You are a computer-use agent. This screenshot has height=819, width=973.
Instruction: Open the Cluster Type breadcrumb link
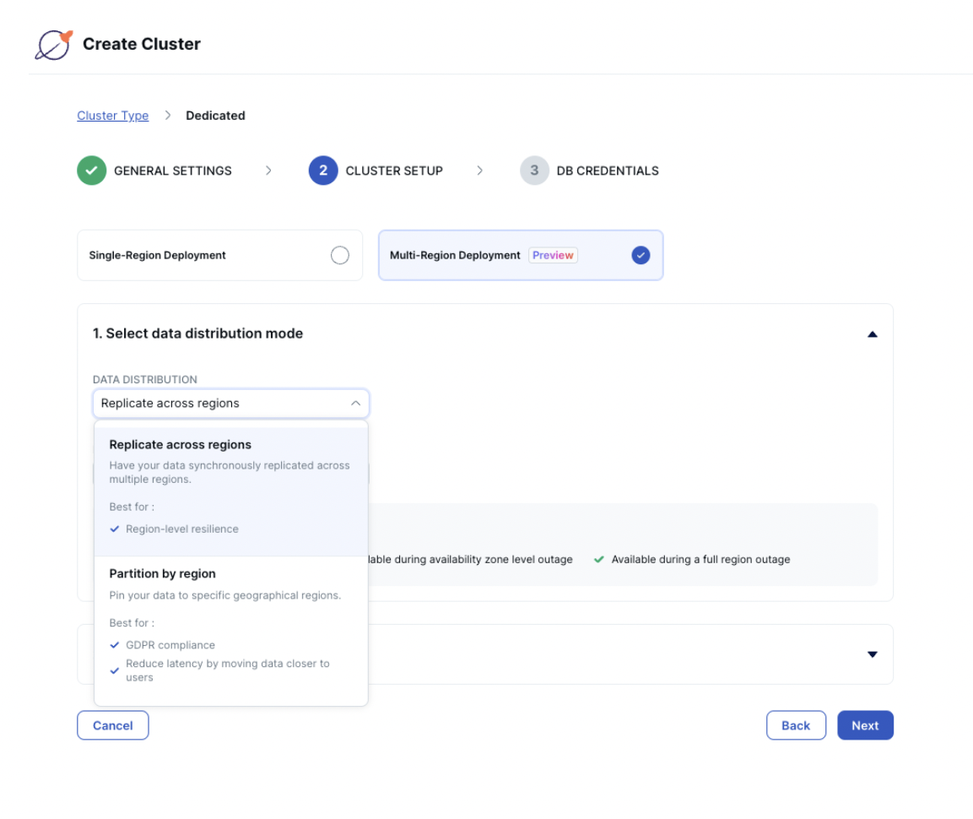pos(112,116)
